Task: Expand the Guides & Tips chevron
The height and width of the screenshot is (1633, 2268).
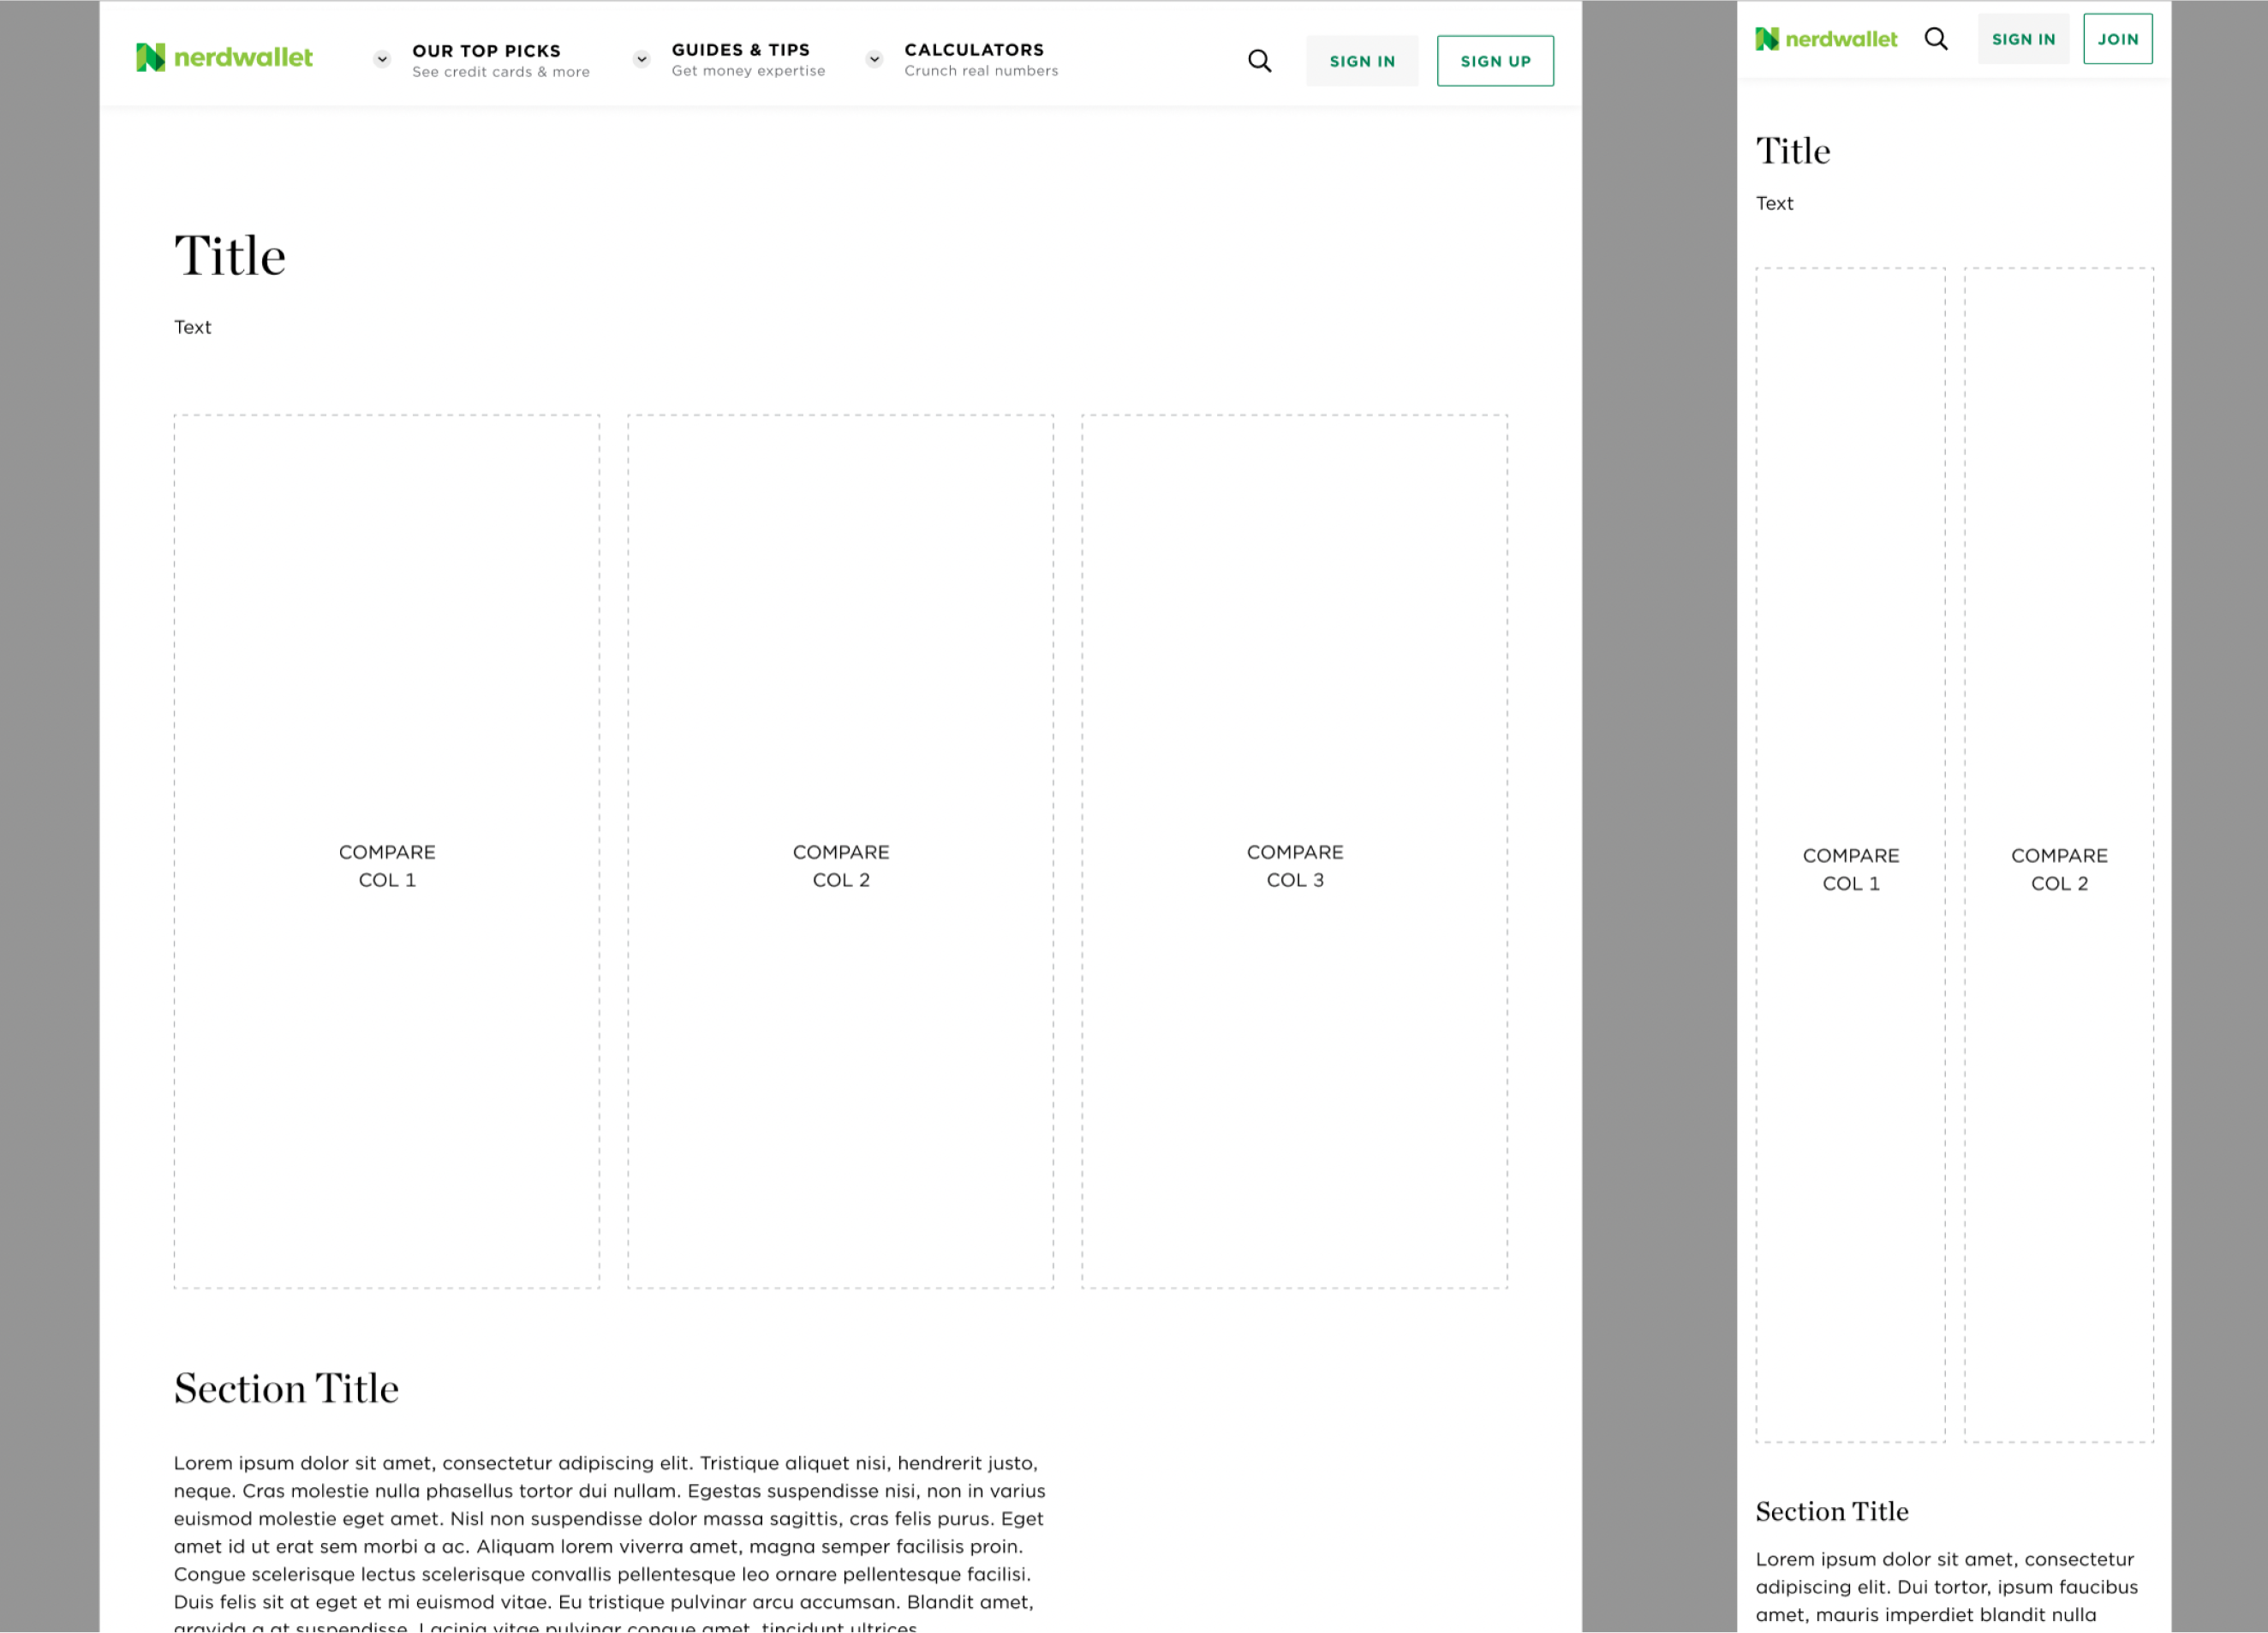Action: pos(642,59)
